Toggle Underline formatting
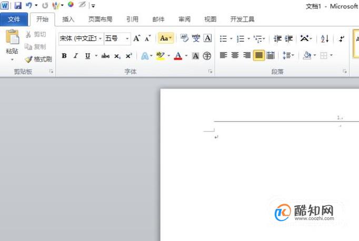The width and height of the screenshot is (359, 241). [x=87, y=56]
